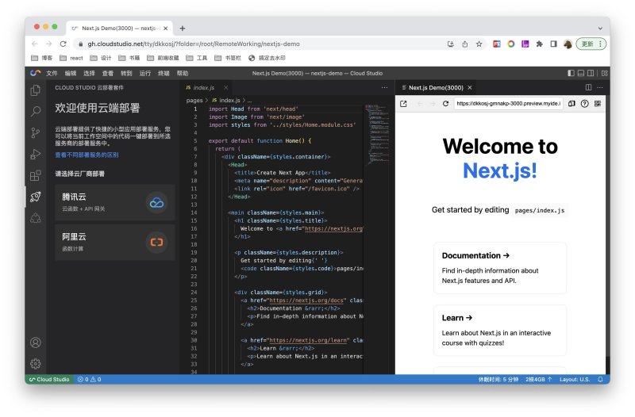The height and width of the screenshot is (417, 635).
Task: Open link 查看不同部署服务的区别
Action: click(x=87, y=155)
